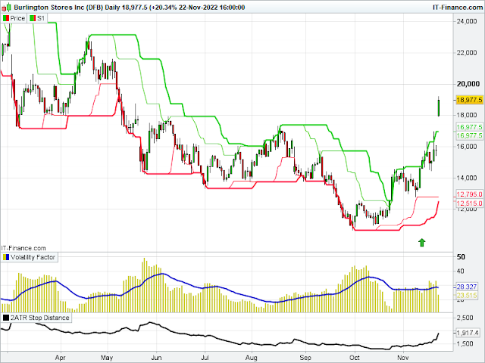Click the 1,500 label on ATR axis
485x363 pixels.
(x=465, y=343)
